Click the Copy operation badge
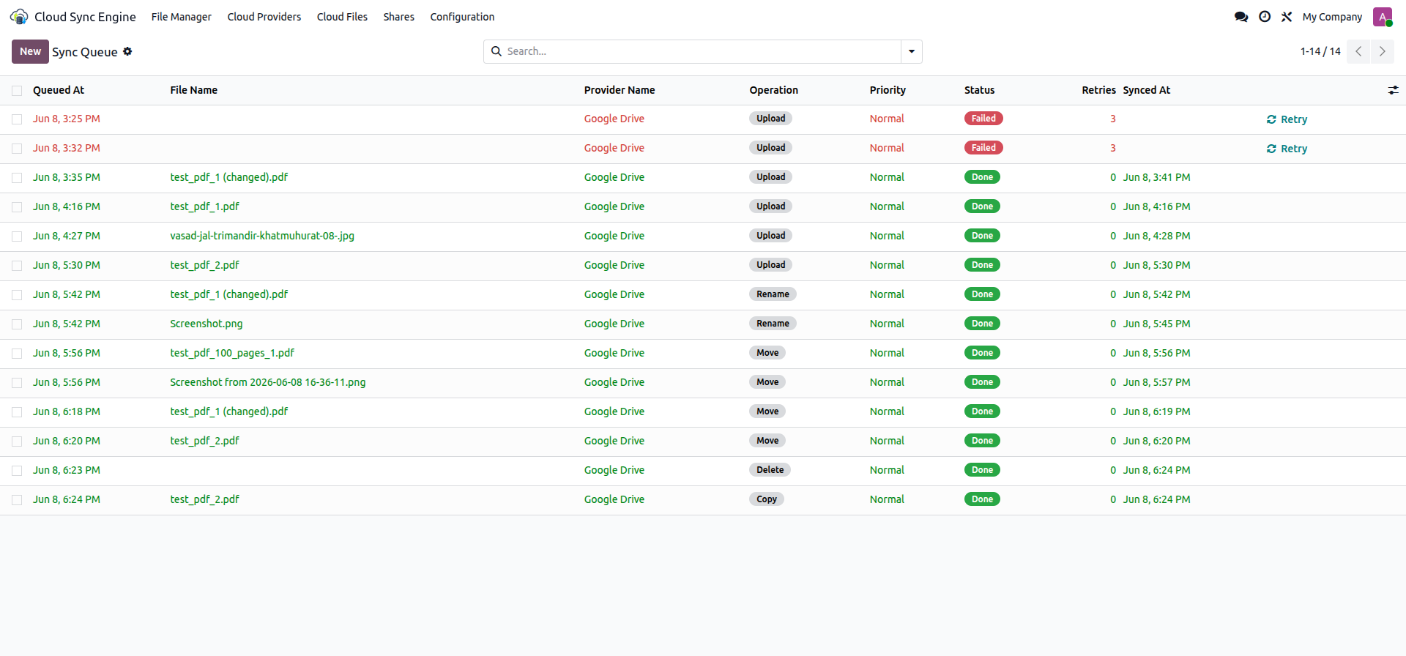This screenshot has width=1406, height=656. pyautogui.click(x=767, y=499)
